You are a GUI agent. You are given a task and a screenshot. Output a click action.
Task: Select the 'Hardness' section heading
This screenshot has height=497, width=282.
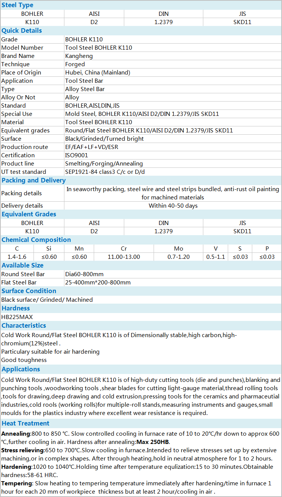tap(16, 308)
